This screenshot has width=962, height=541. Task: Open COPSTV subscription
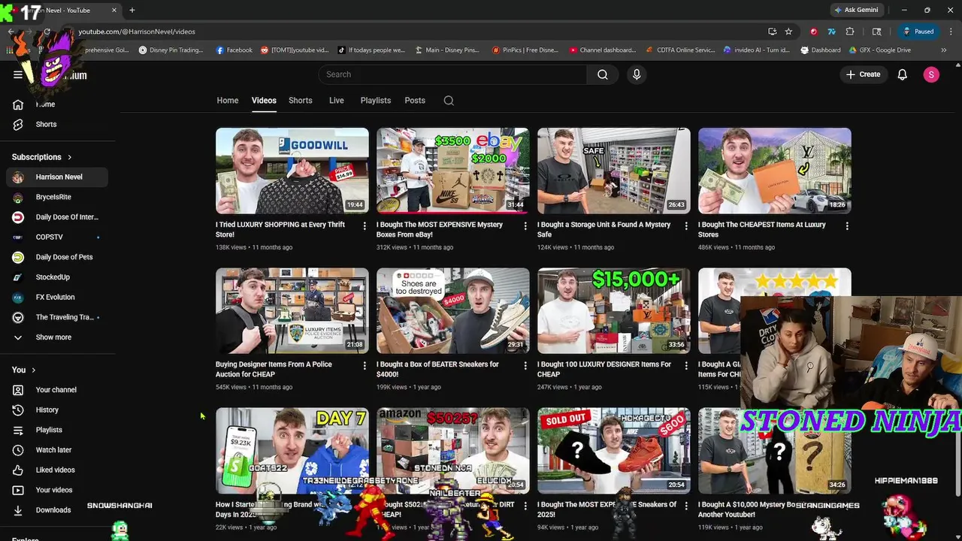(57, 237)
